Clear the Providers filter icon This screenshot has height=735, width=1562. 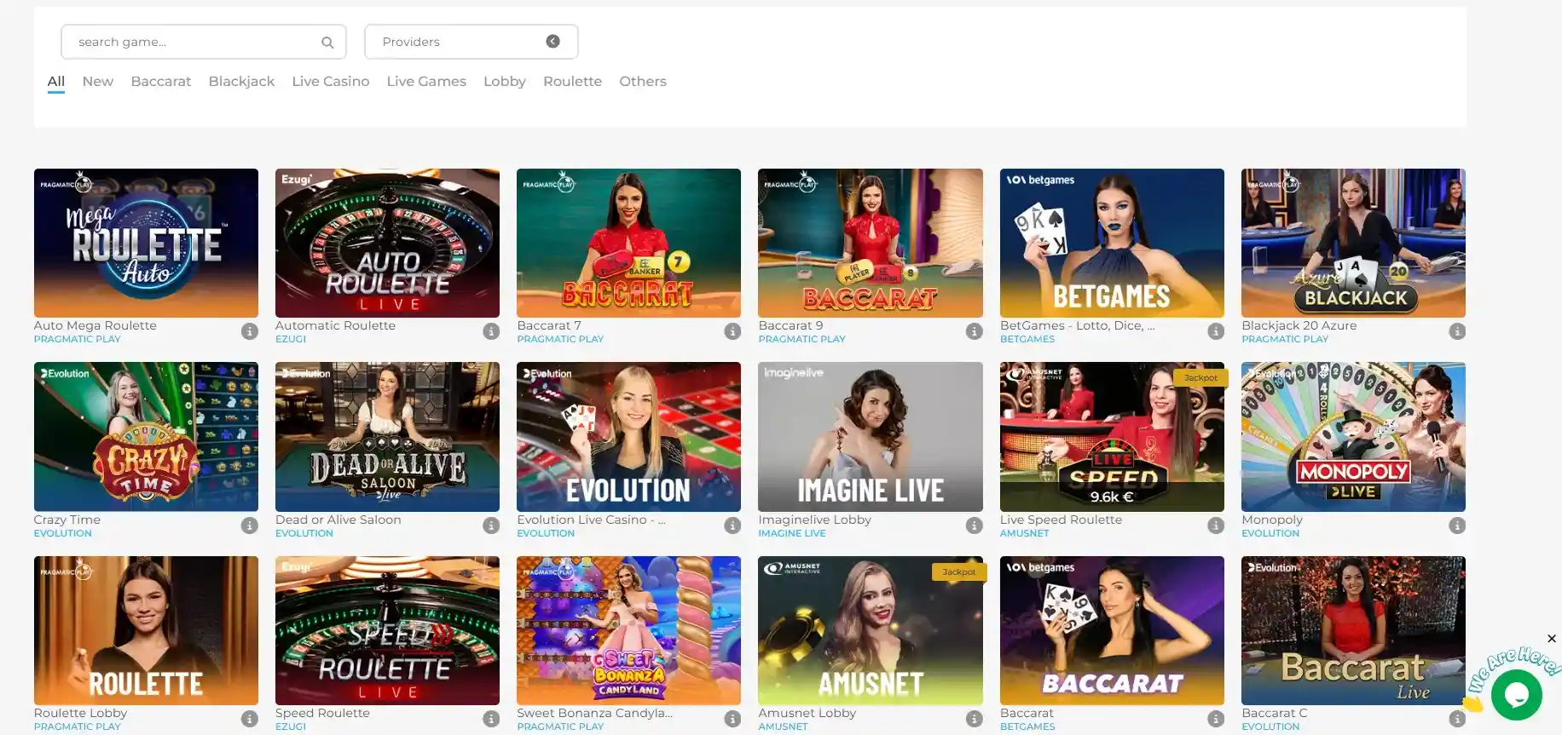(553, 41)
